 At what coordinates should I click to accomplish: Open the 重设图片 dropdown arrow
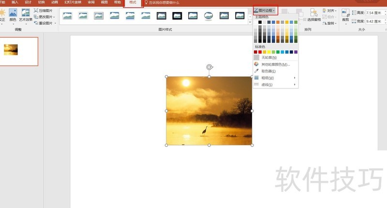(x=55, y=23)
